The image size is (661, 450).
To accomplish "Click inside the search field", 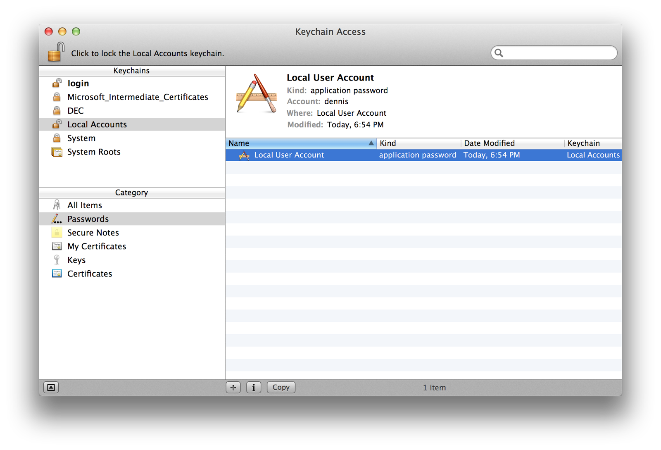I will click(x=554, y=53).
